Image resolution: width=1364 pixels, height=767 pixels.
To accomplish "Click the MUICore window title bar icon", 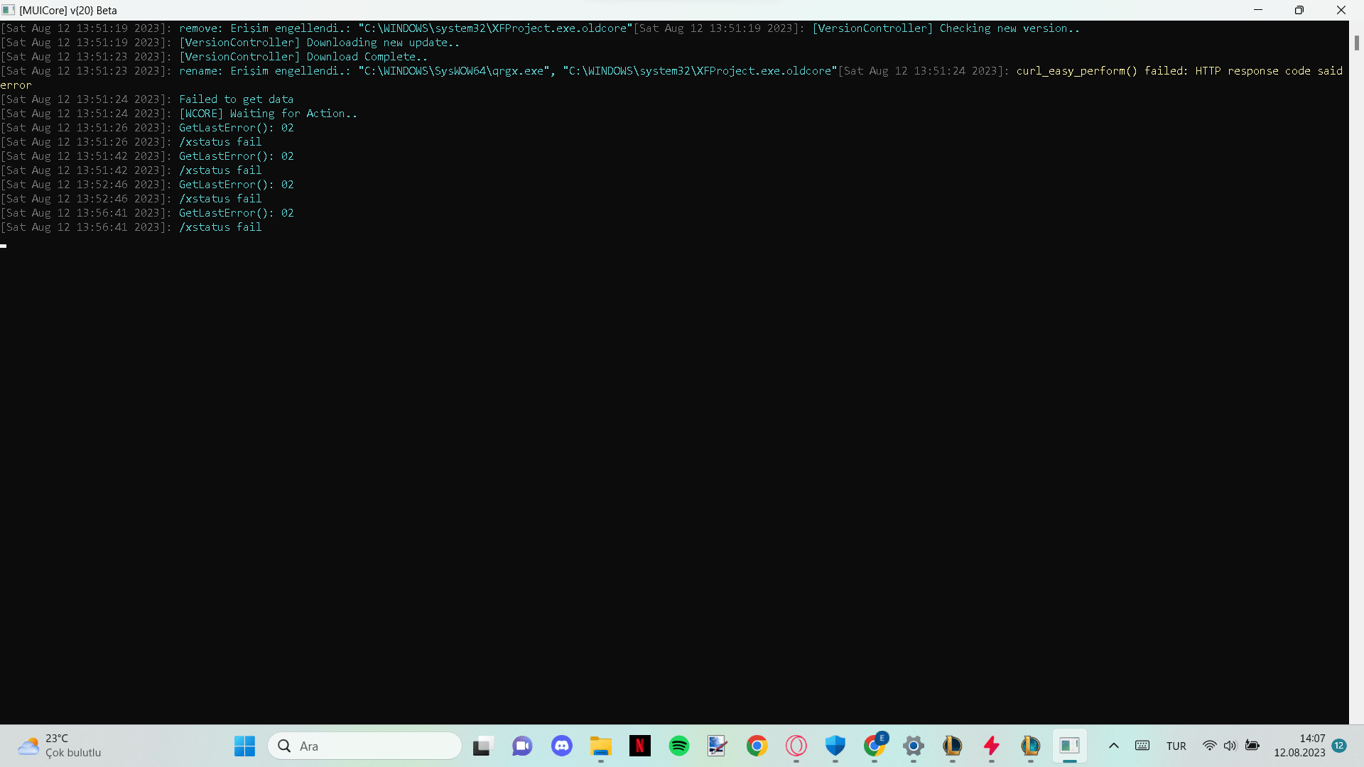I will [9, 10].
